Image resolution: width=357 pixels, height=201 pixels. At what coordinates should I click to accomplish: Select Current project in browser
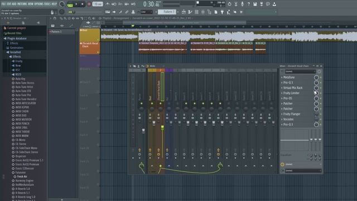16,28
